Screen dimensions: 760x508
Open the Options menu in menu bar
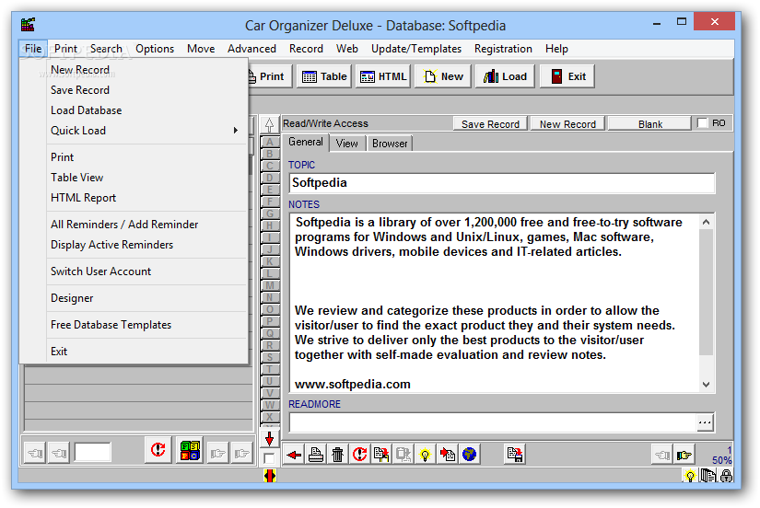coord(155,49)
